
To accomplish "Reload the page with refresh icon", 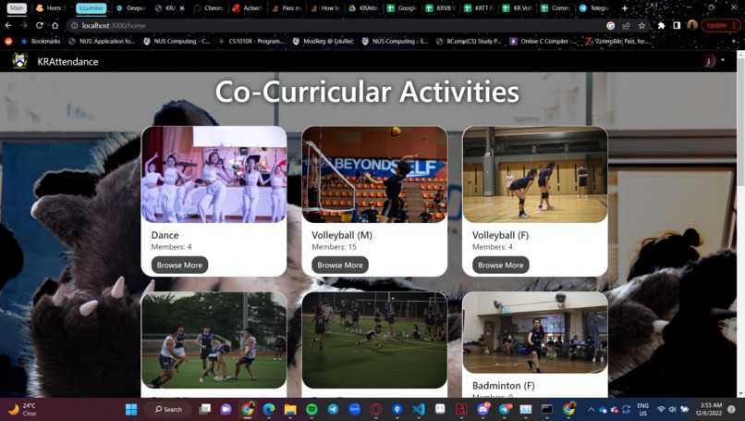I will (x=40, y=25).
